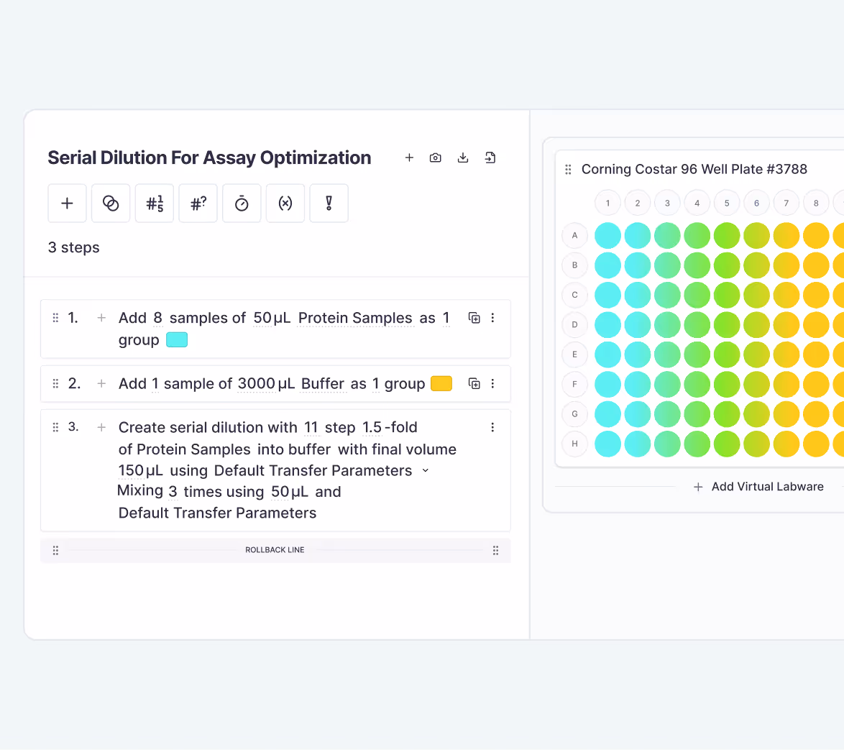Image resolution: width=844 pixels, height=750 pixels.
Task: Capture snapshot with the camera icon
Action: (435, 157)
